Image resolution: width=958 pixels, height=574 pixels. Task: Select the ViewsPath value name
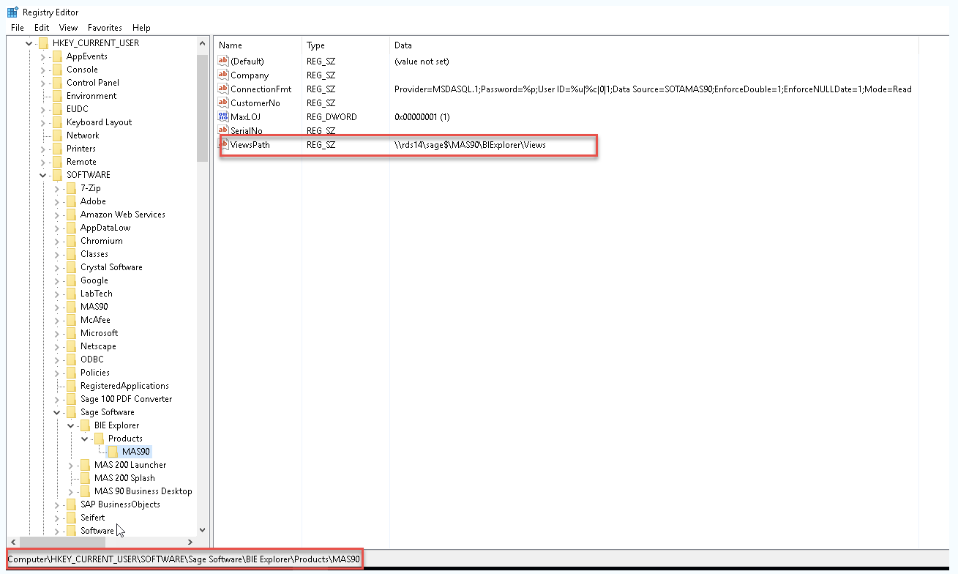(x=250, y=145)
